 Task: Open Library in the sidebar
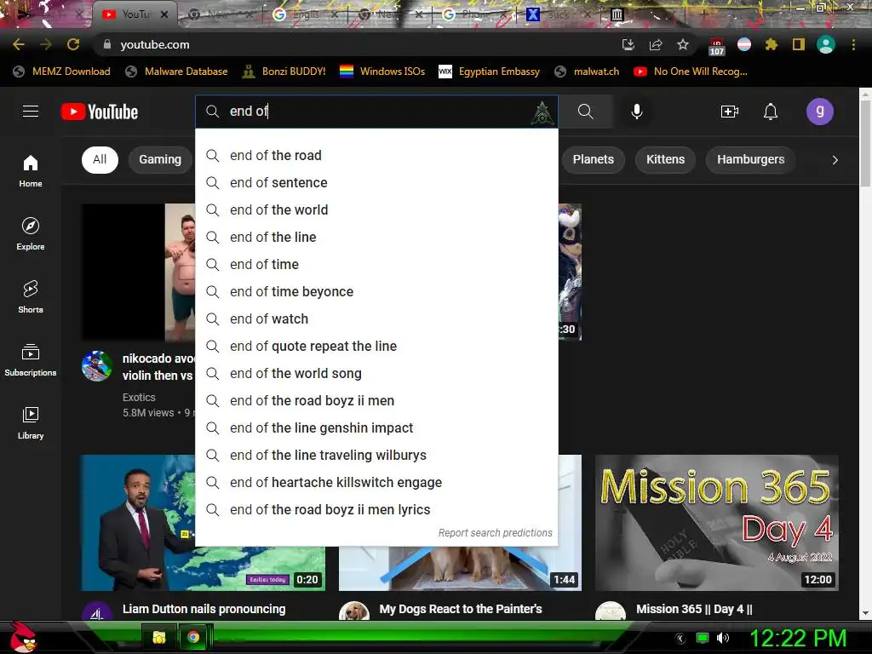pos(31,422)
